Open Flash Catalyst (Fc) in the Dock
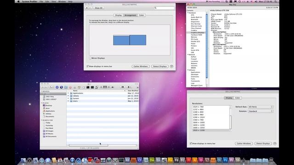This screenshot has height=165, width=294. (182, 160)
